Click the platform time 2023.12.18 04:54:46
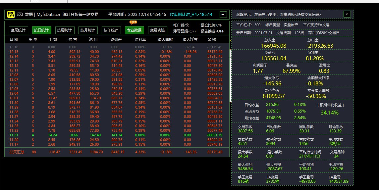The image size is (379, 190). tap(147, 15)
